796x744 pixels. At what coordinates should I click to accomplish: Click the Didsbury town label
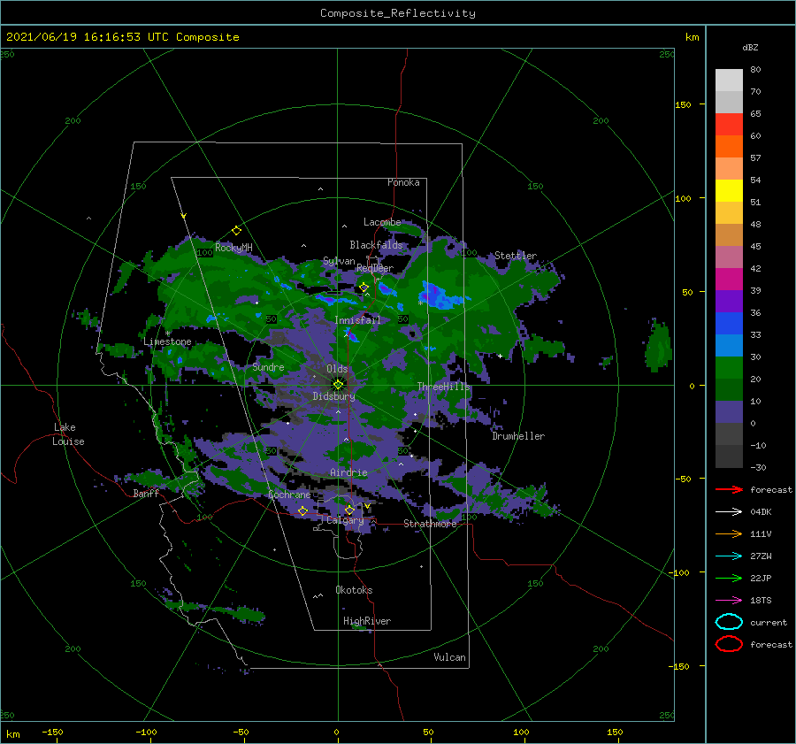click(x=333, y=396)
